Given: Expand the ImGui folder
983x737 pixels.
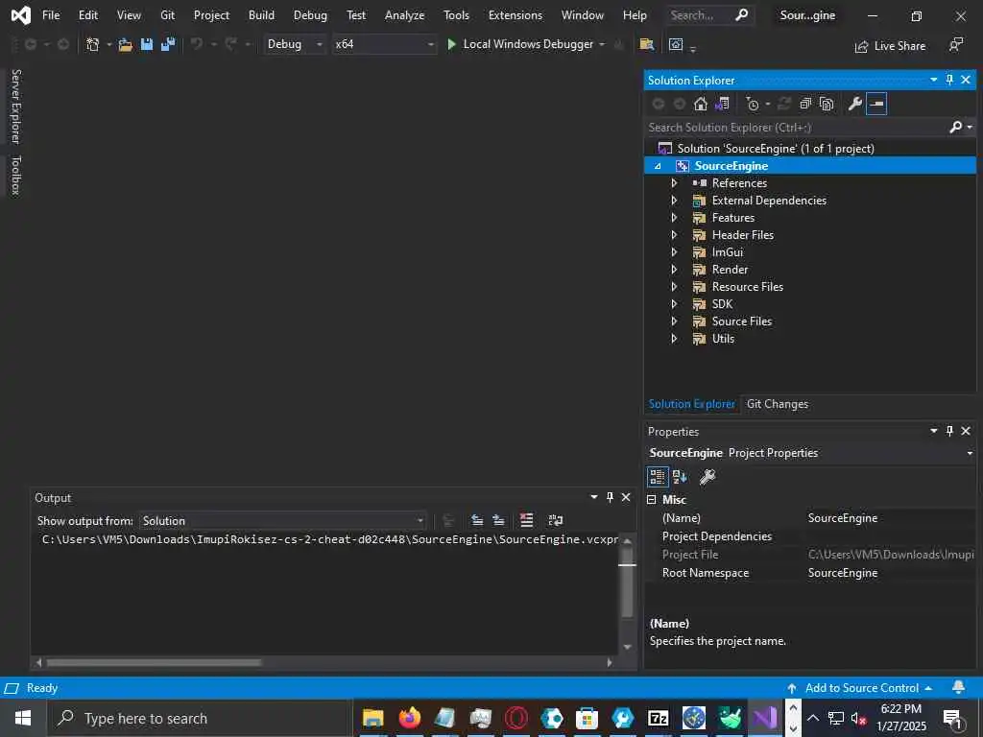Looking at the screenshot, I should point(674,252).
